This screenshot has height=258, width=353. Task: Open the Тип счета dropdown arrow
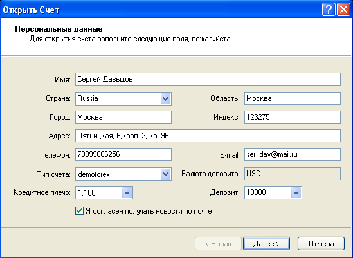click(166, 174)
